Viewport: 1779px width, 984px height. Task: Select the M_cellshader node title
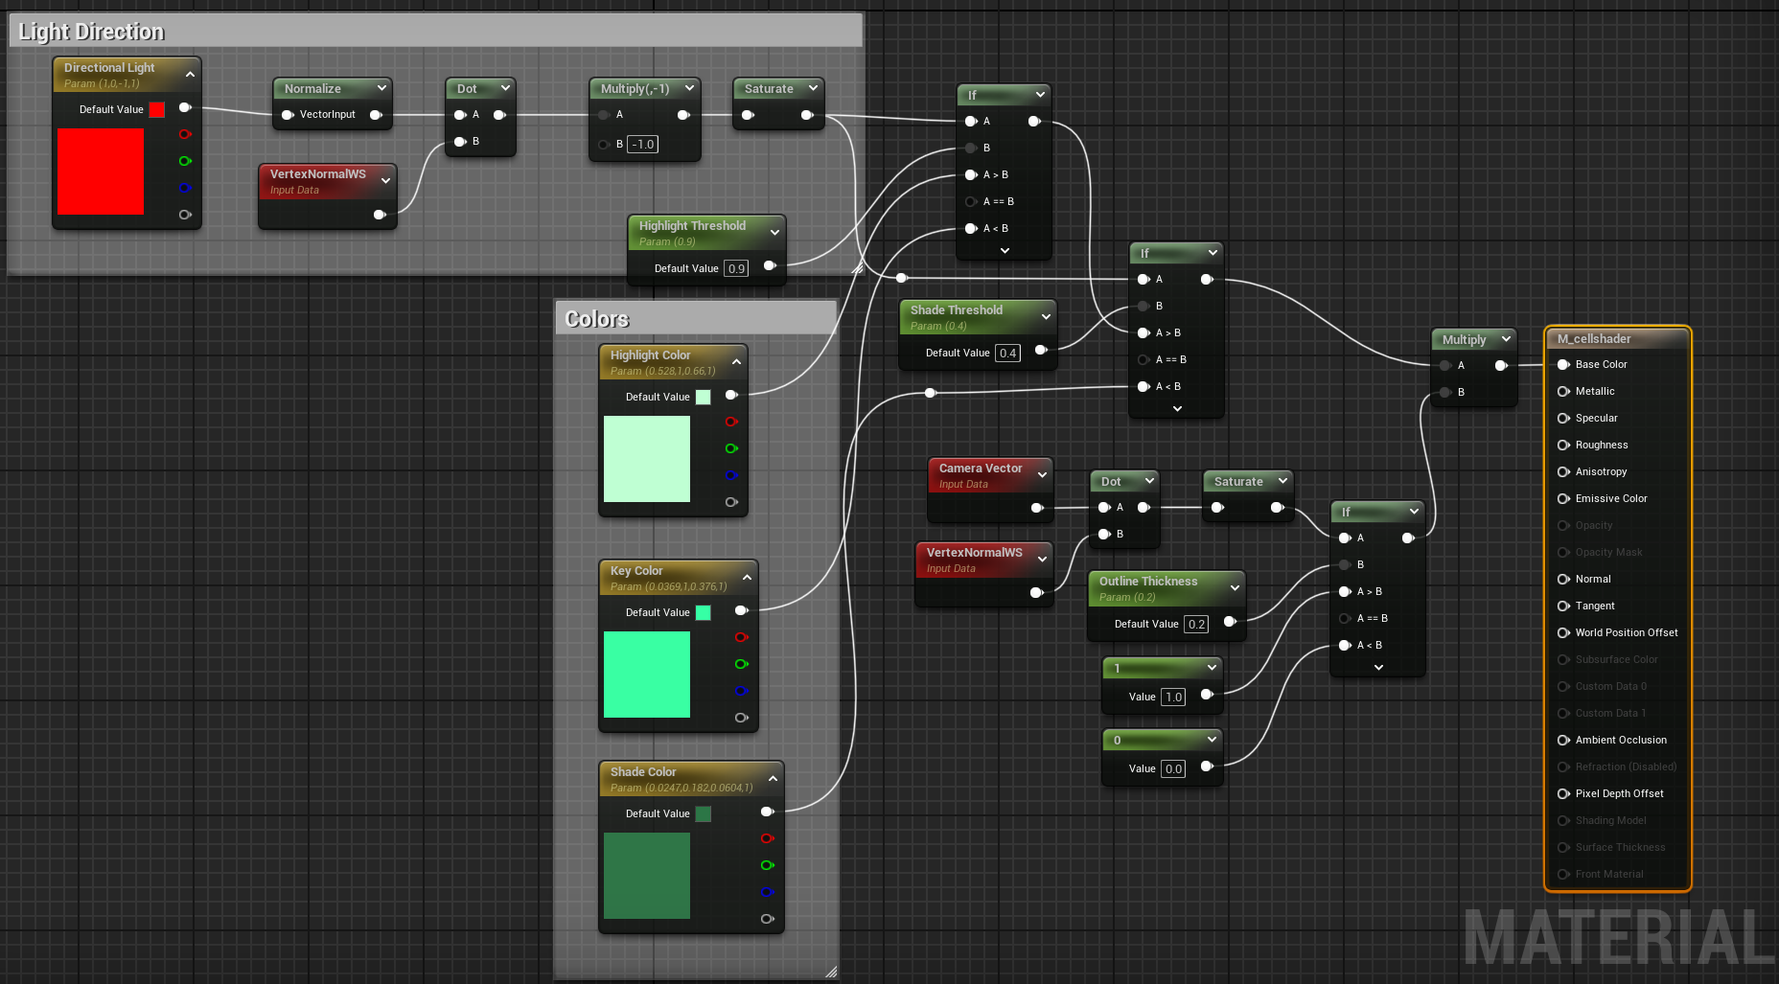pyautogui.click(x=1594, y=339)
